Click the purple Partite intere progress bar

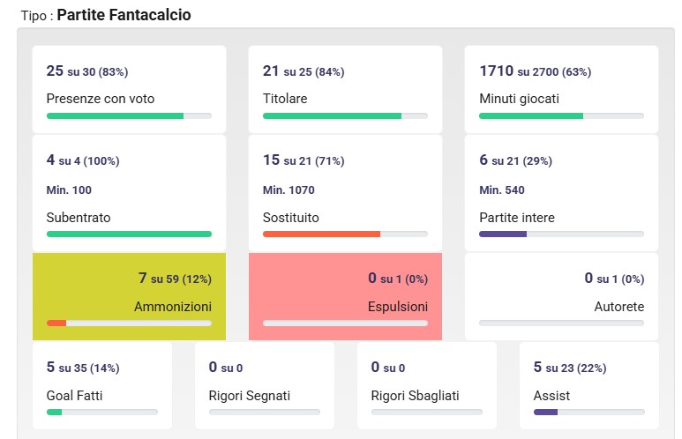tap(561, 234)
